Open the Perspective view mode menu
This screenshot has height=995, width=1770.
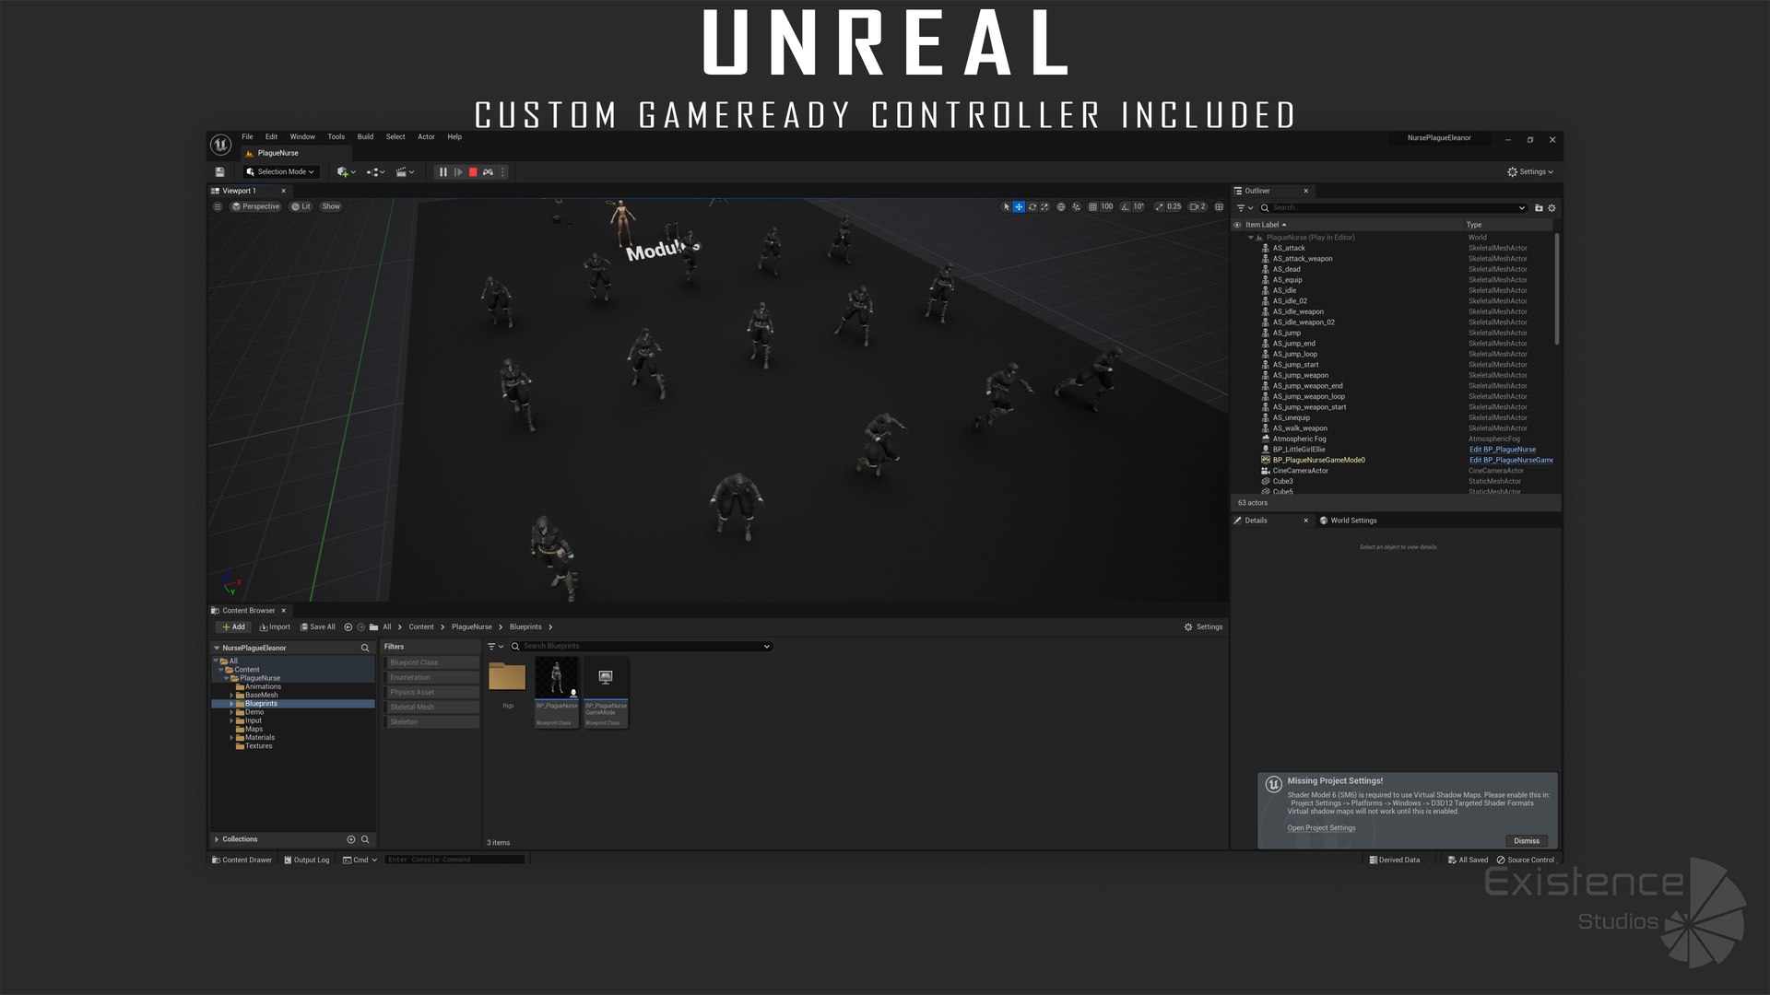point(255,206)
